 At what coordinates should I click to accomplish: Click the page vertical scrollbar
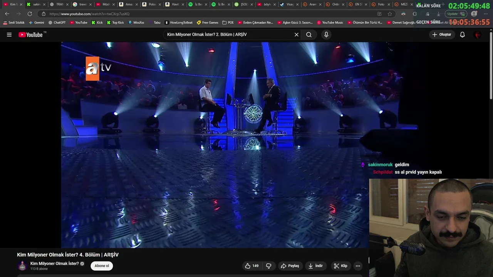491,65
